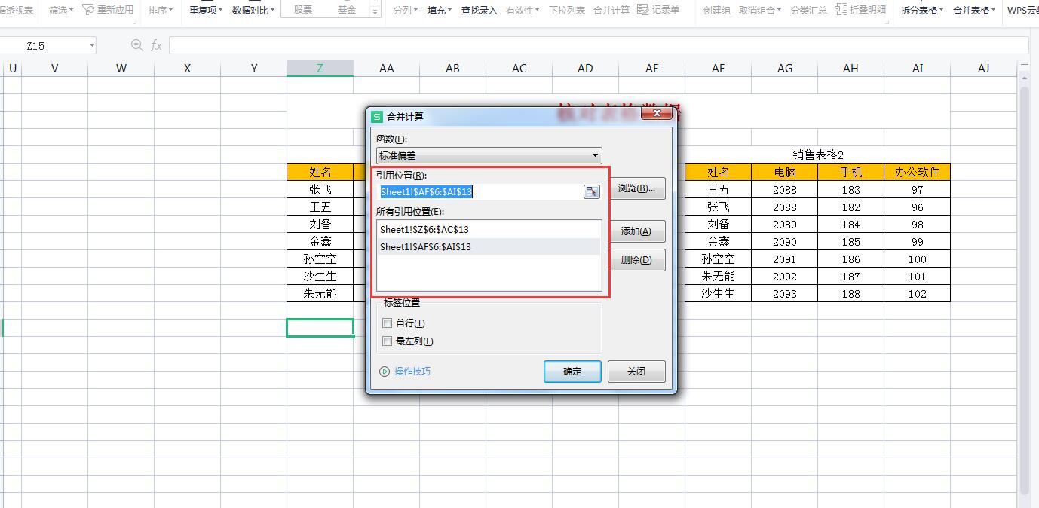This screenshot has height=508, width=1039.
Task: Expand the 重复项 dropdown
Action: pyautogui.click(x=206, y=10)
